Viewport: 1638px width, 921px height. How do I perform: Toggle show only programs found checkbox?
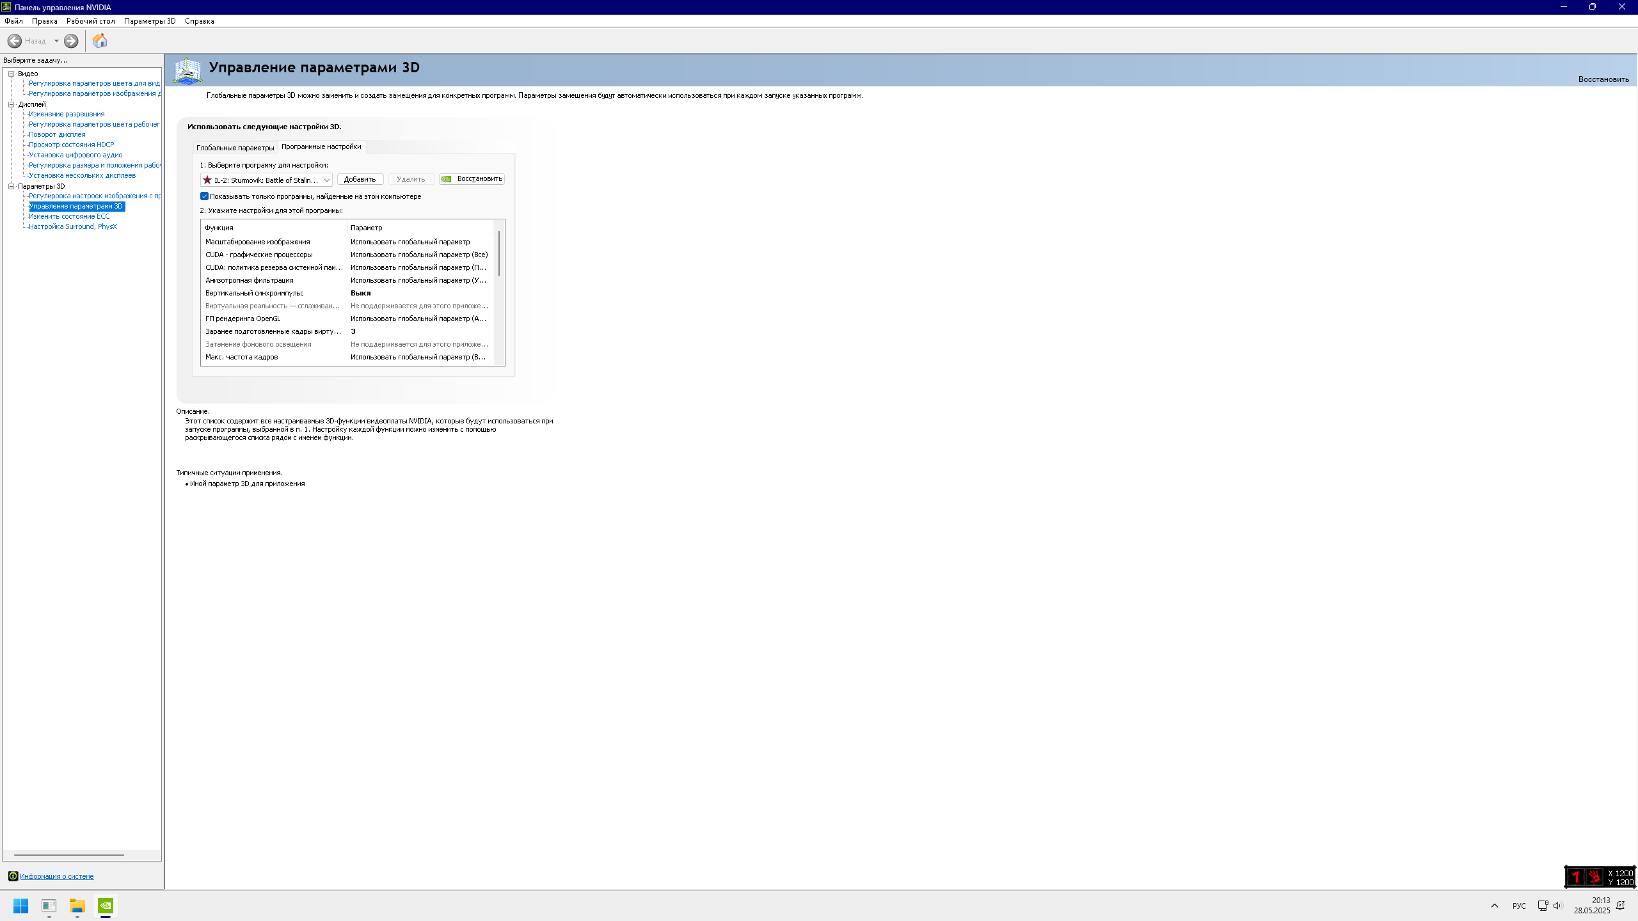(205, 196)
